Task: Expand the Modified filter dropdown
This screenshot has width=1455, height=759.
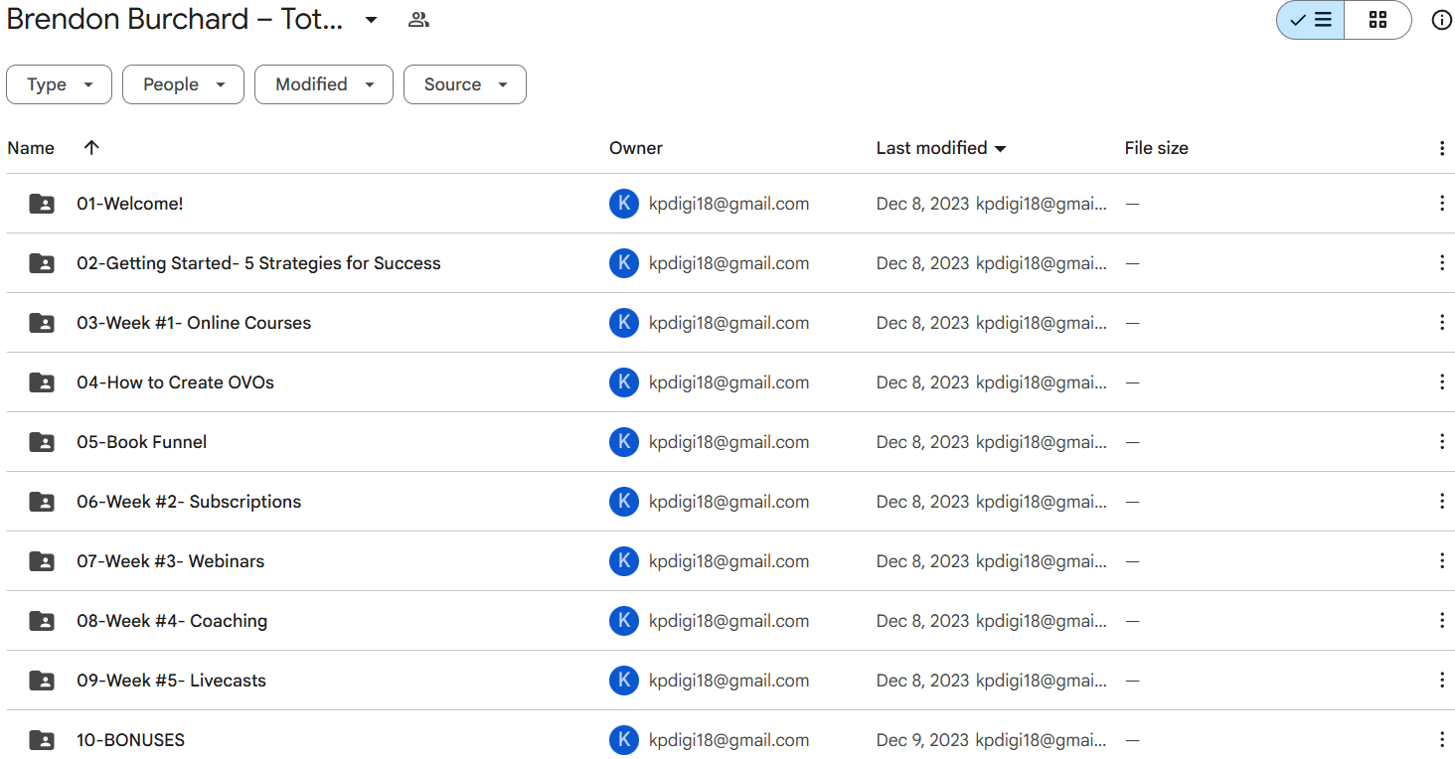Action: [x=324, y=84]
